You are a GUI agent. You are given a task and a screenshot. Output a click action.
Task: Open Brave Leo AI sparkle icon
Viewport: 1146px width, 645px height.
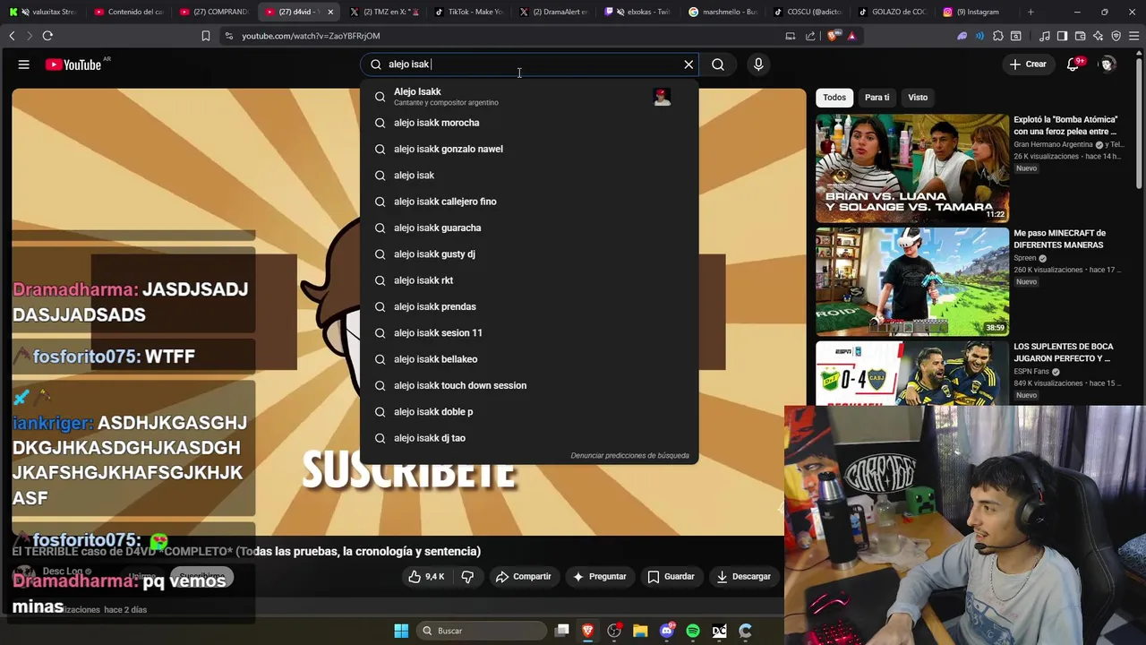(x=1098, y=36)
